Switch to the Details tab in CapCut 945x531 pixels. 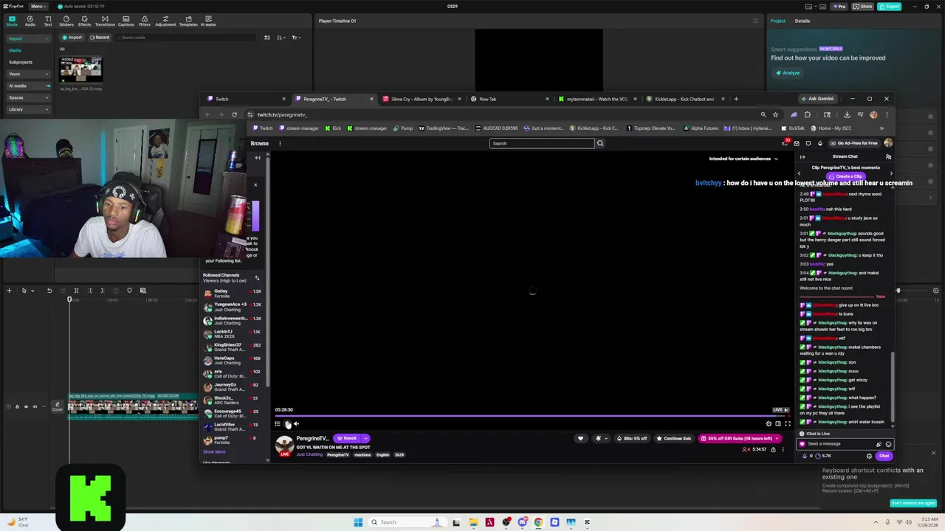click(802, 21)
